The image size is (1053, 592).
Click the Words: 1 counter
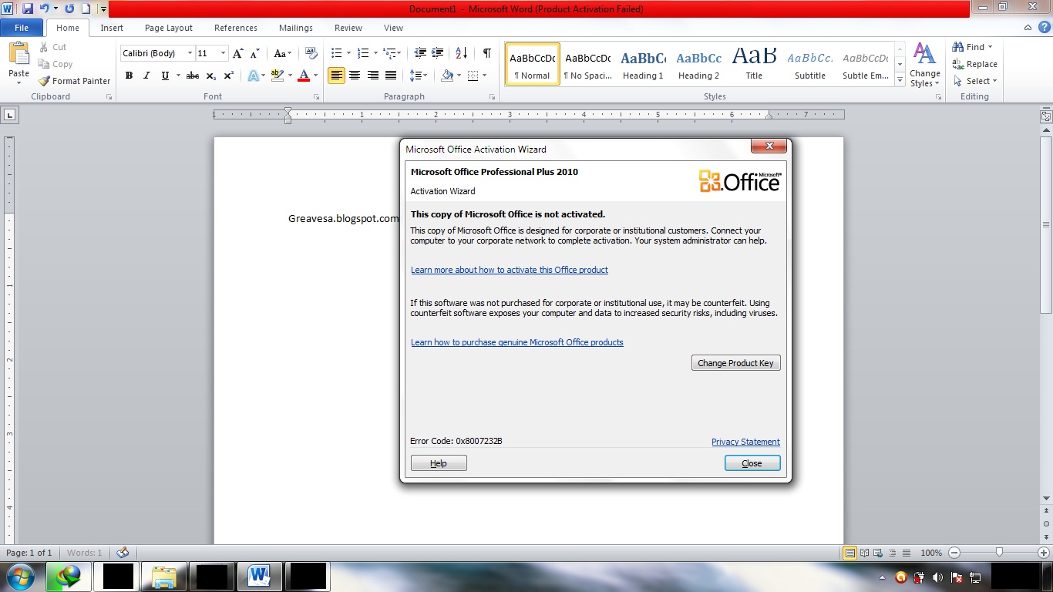85,553
